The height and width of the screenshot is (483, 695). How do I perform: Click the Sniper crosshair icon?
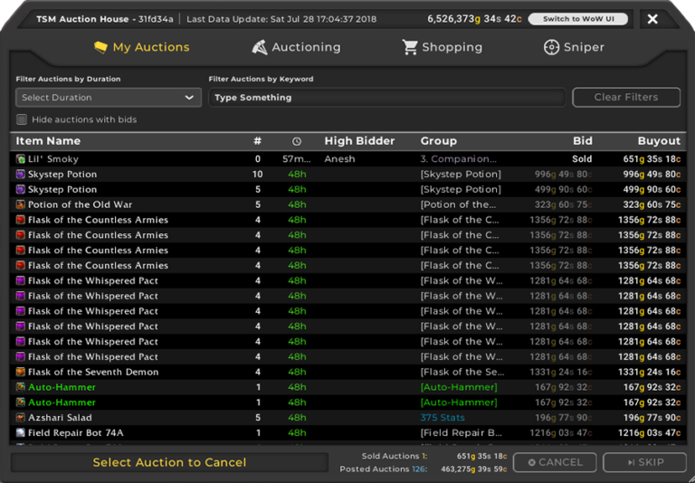pyautogui.click(x=551, y=47)
